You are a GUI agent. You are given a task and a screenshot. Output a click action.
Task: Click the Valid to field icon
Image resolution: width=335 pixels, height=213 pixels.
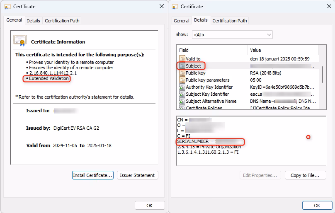pos(182,59)
